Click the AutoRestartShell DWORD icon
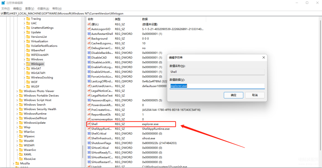 [89, 34]
